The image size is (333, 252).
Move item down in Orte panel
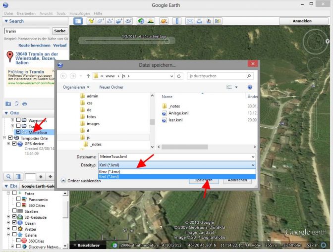tap(51, 176)
